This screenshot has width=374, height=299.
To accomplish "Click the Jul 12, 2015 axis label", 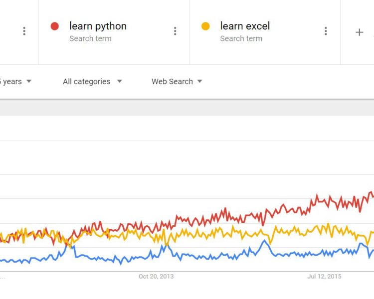I will tap(325, 276).
